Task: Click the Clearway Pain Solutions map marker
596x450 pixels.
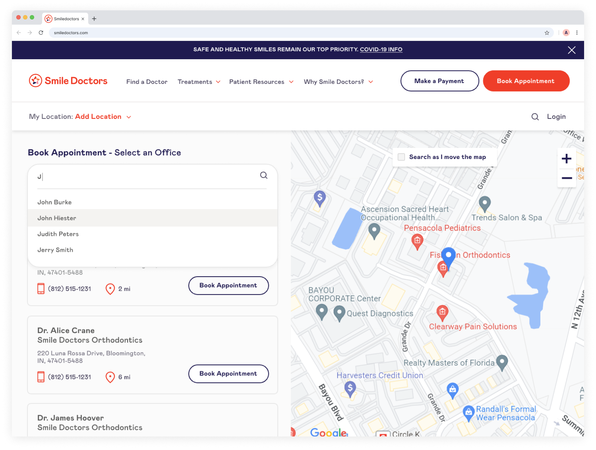Action: [442, 314]
